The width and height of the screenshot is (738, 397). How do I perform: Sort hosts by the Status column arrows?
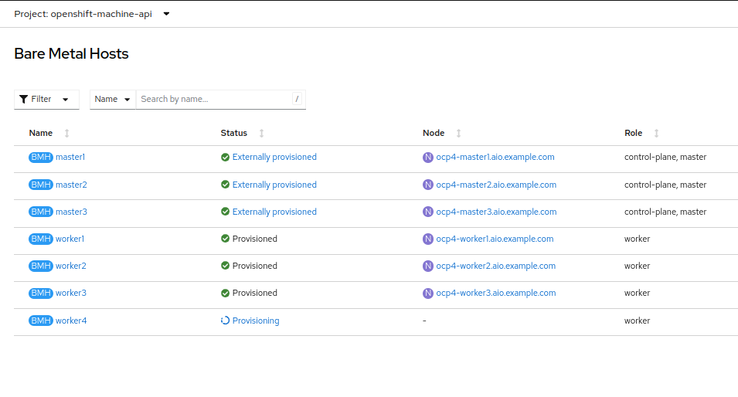click(x=261, y=134)
